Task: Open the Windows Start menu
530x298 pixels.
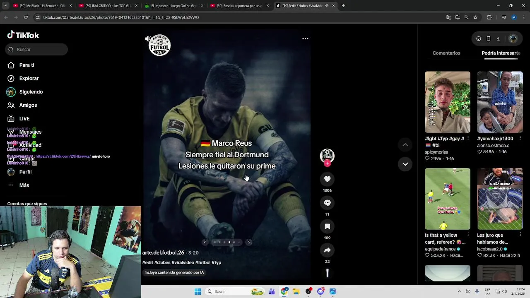Action: pos(198,291)
